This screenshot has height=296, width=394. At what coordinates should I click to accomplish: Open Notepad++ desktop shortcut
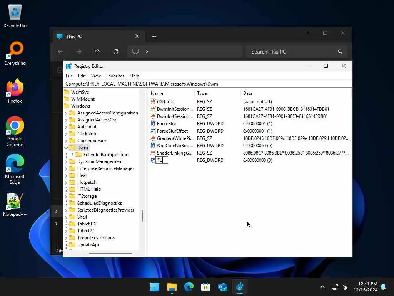(15, 204)
